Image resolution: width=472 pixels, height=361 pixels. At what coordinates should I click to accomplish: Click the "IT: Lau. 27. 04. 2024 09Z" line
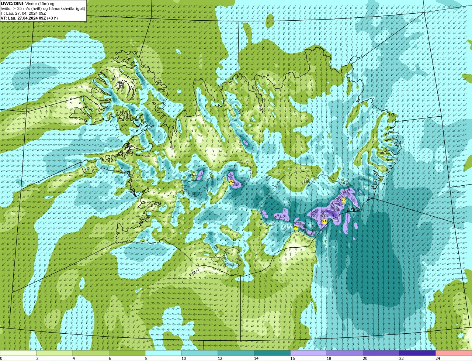pyautogui.click(x=24, y=13)
